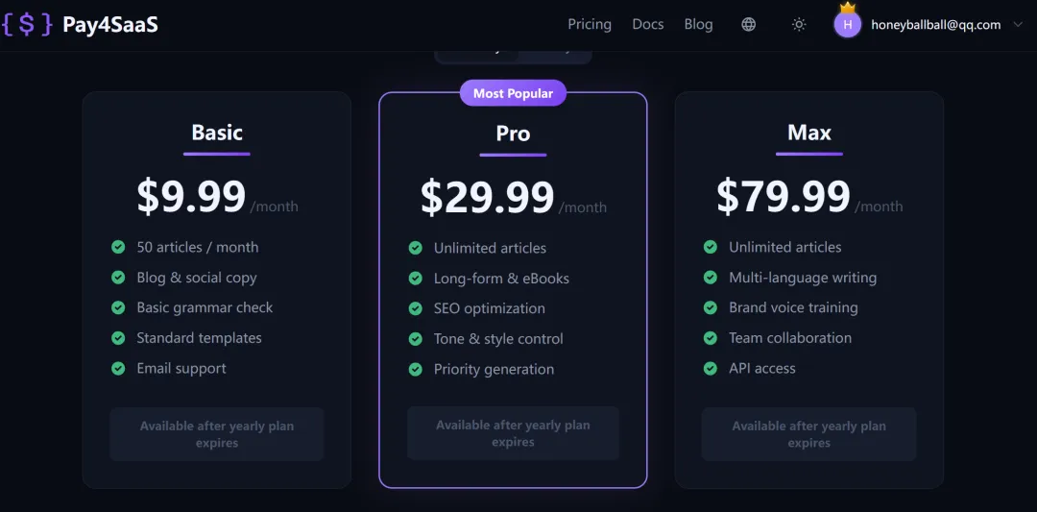
Task: Click the check icon beside Team collaboration
Action: pos(711,338)
